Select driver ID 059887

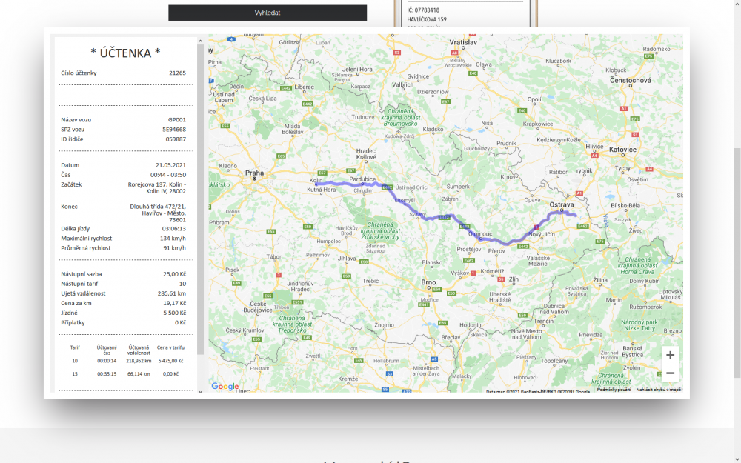tap(176, 139)
